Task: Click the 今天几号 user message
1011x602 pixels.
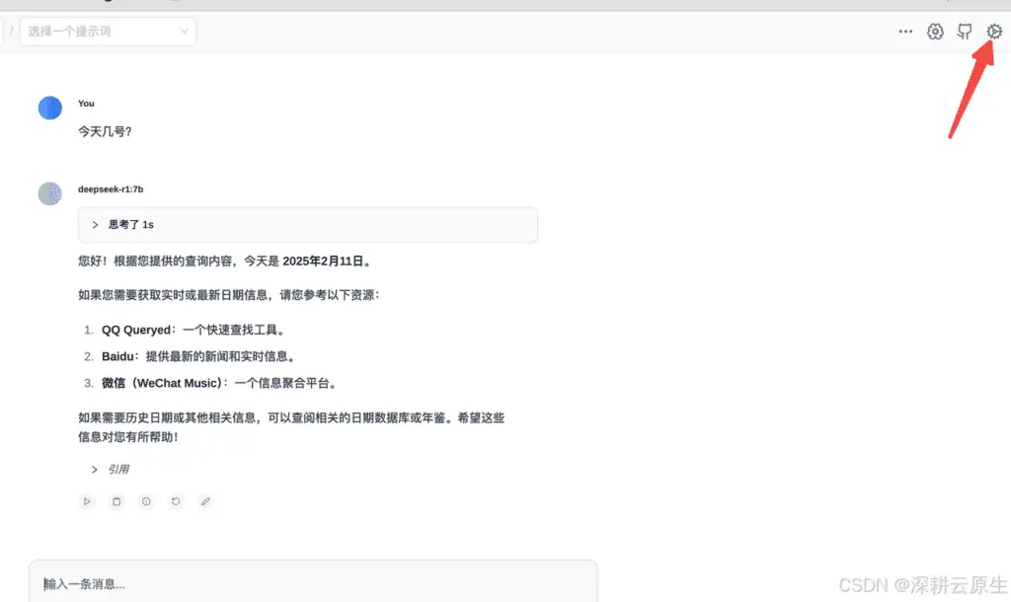Action: tap(105, 130)
